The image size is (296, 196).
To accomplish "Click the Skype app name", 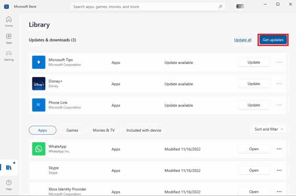I will (x=54, y=168).
